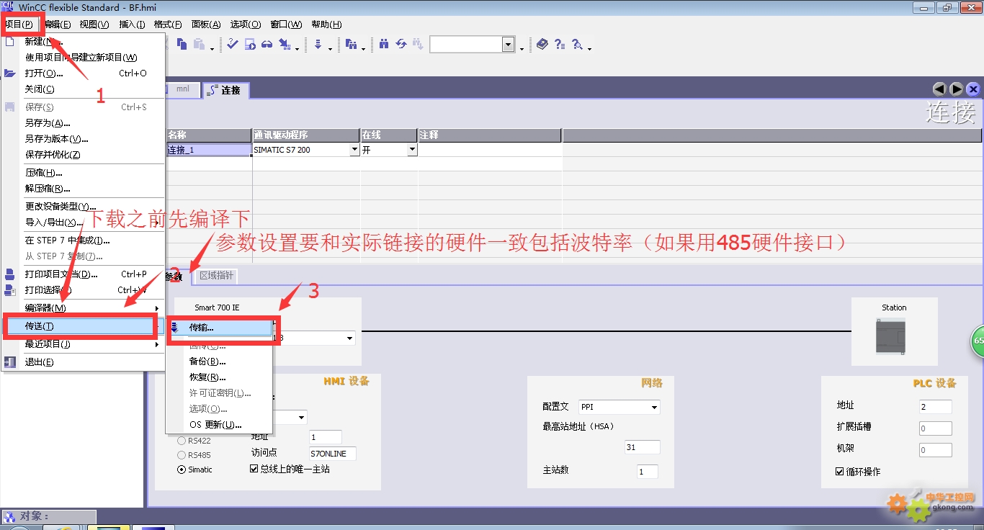Open the HMI device baud rate dropdown
984x530 pixels.
click(x=301, y=418)
